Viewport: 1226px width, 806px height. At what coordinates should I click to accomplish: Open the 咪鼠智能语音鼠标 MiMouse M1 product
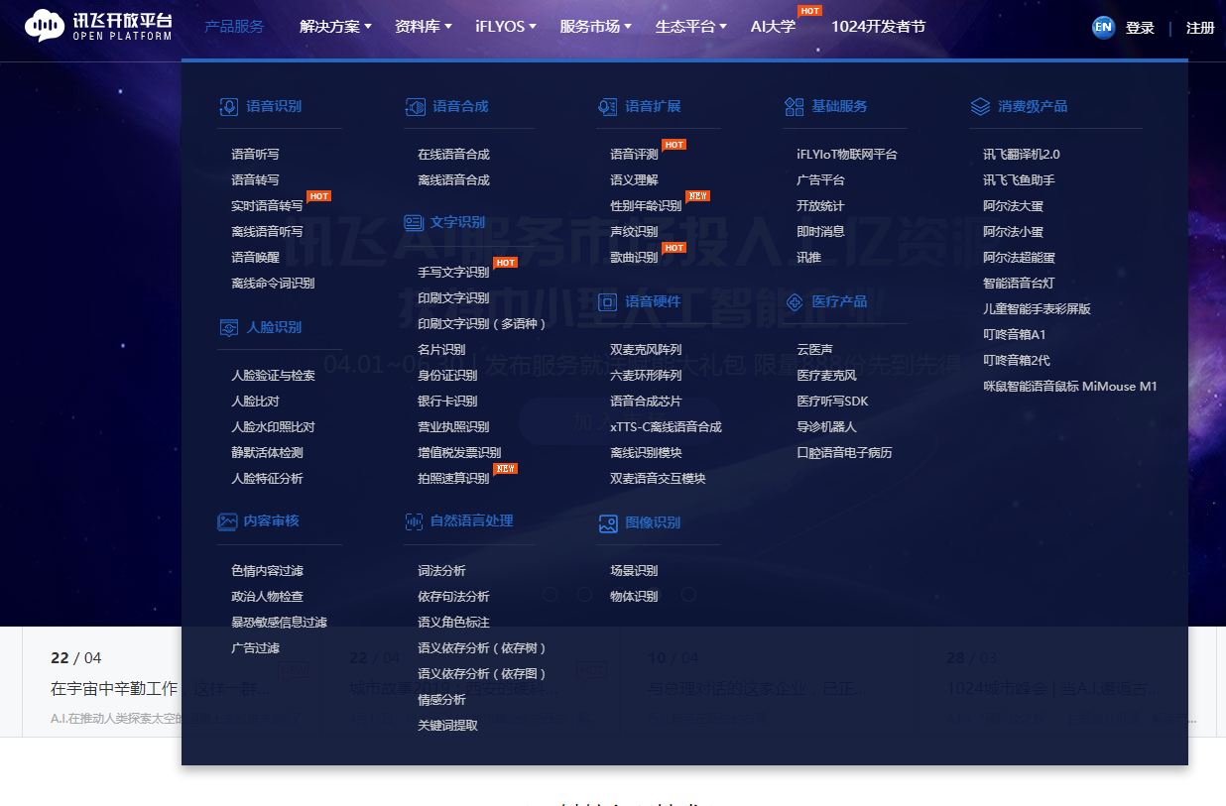(x=1070, y=387)
